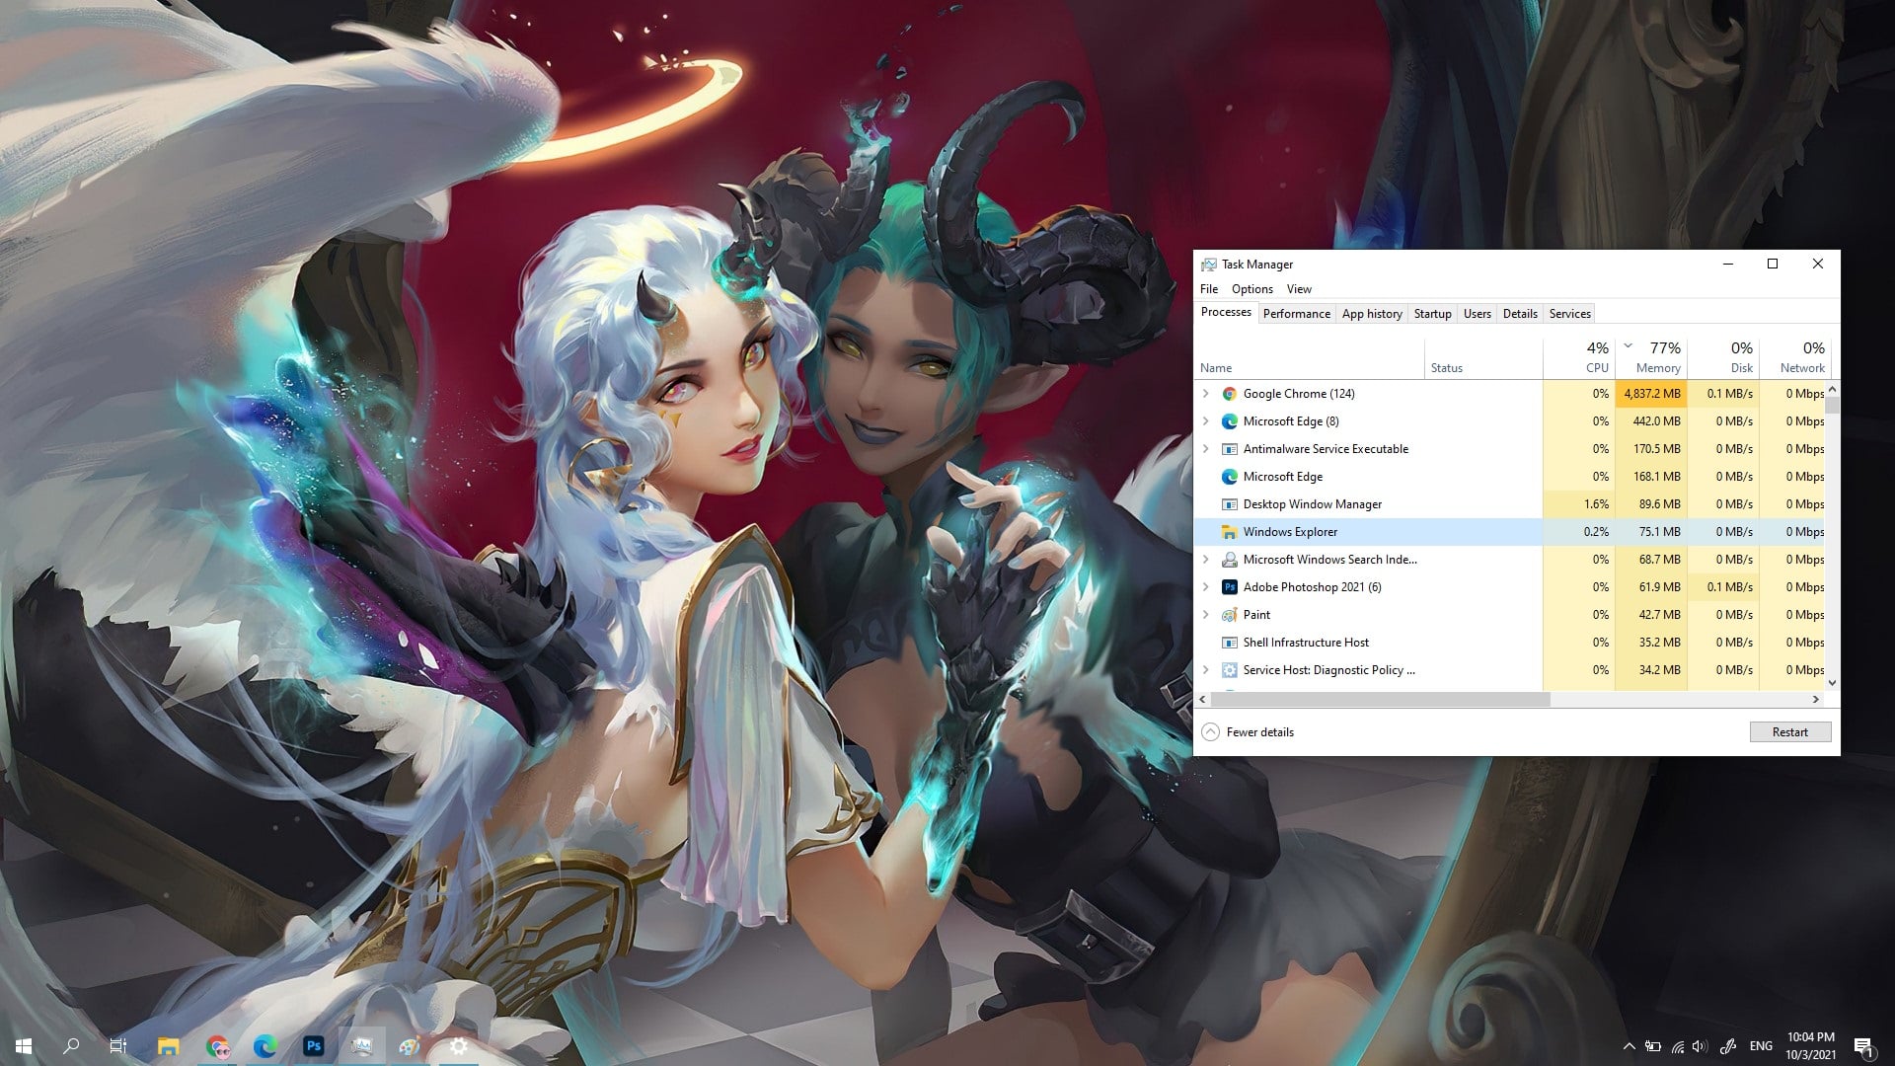This screenshot has width=1895, height=1066.
Task: Open the Options menu in Task Manager
Action: pos(1252,289)
